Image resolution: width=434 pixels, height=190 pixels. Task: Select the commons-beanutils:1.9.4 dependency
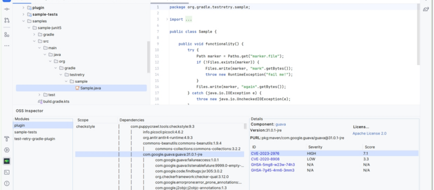pos(182,144)
